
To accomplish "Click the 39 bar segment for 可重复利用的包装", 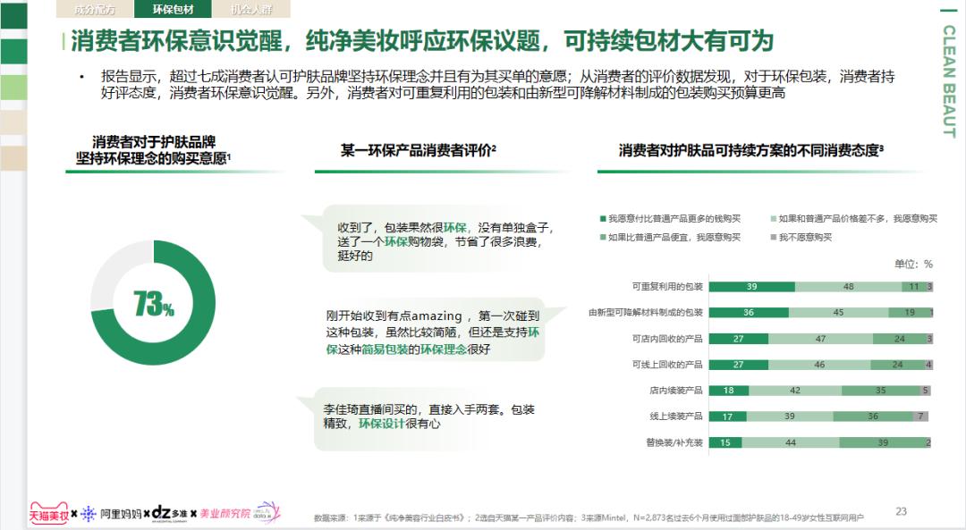I will click(751, 288).
